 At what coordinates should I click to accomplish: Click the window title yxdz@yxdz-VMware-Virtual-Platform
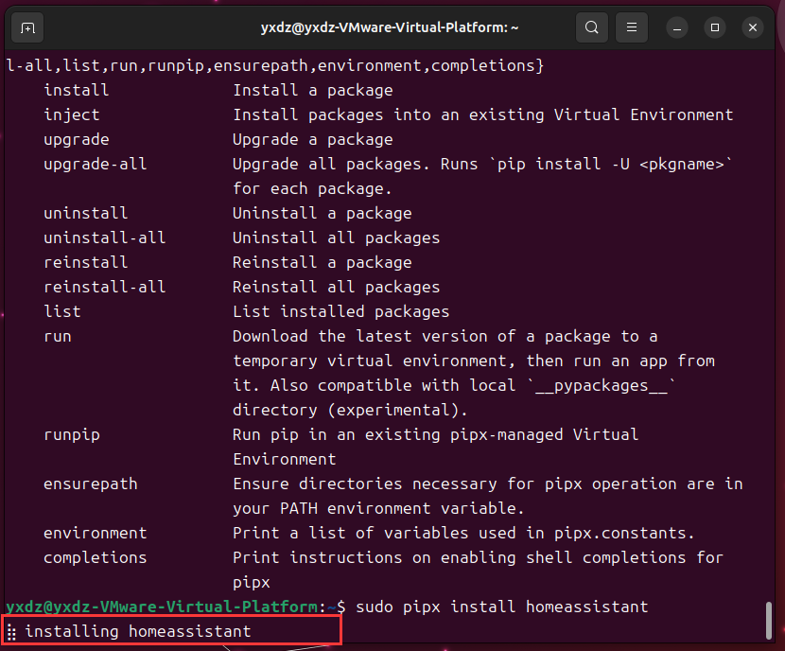tap(389, 27)
